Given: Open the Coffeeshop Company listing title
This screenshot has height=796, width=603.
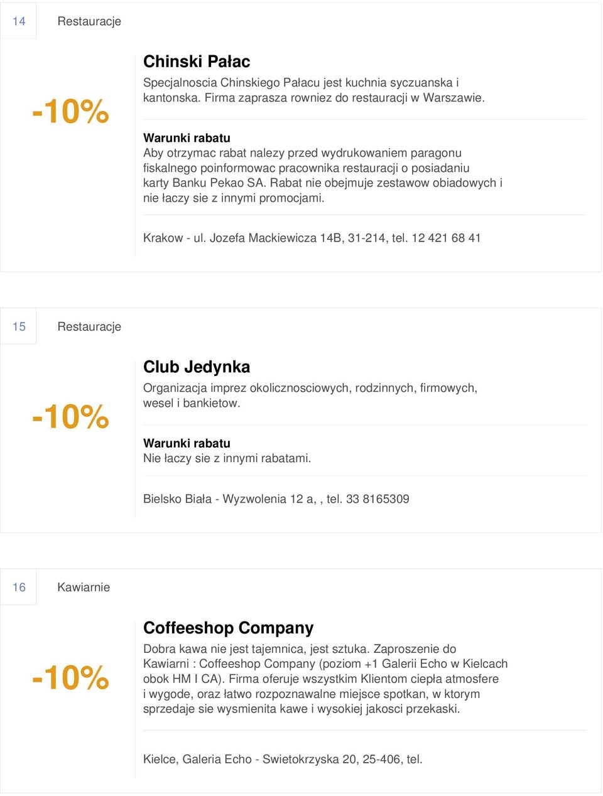Looking at the screenshot, I should click(229, 628).
